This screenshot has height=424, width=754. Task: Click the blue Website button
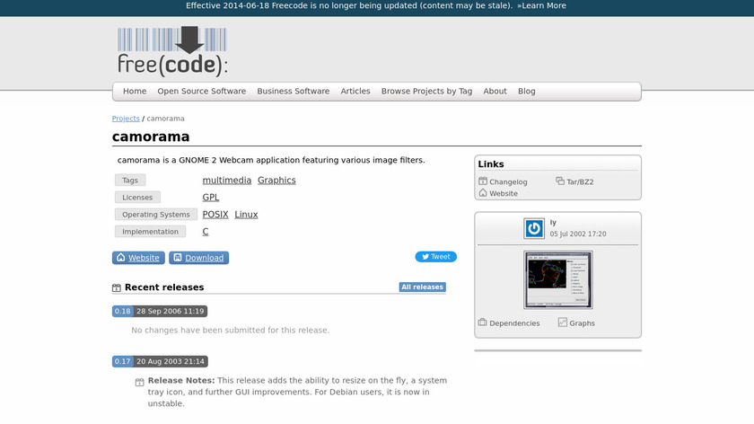(x=138, y=258)
